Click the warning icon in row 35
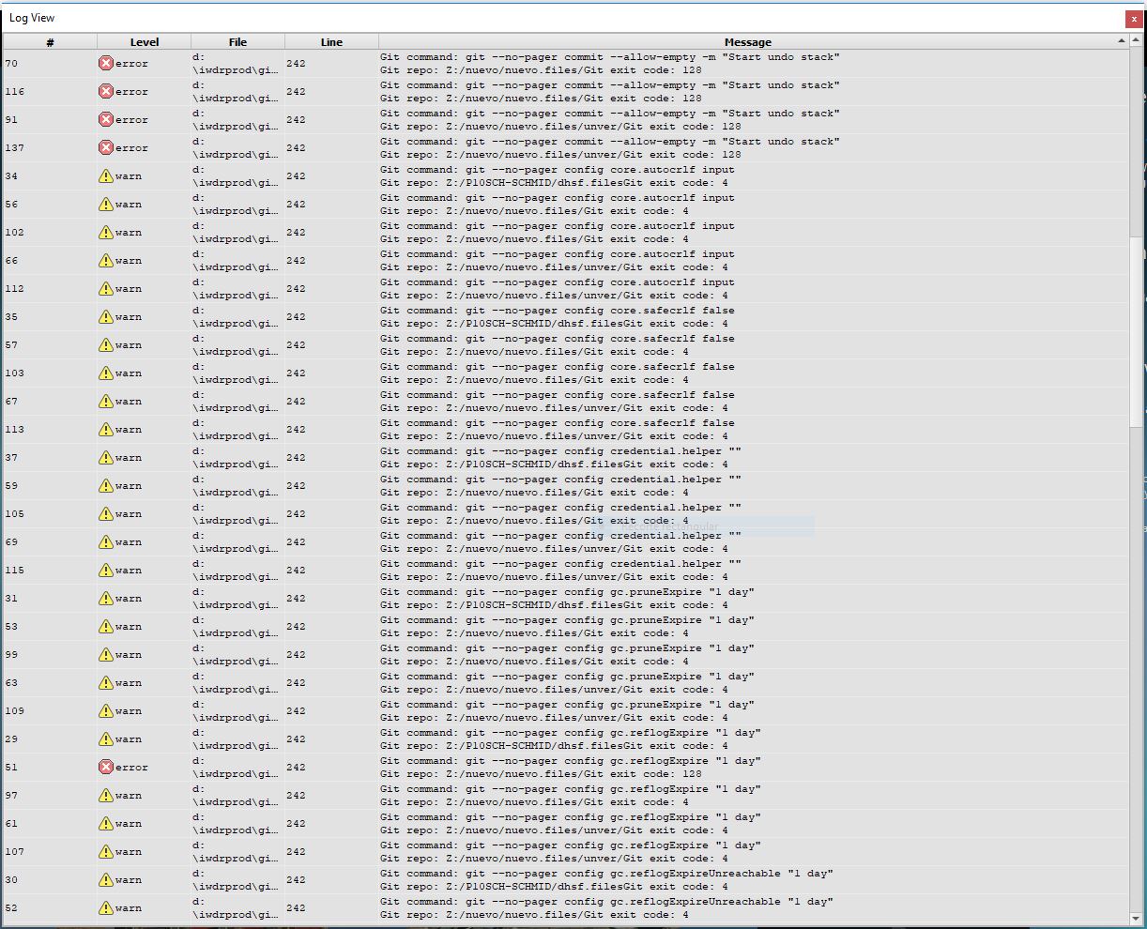The height and width of the screenshot is (929, 1147). point(106,317)
